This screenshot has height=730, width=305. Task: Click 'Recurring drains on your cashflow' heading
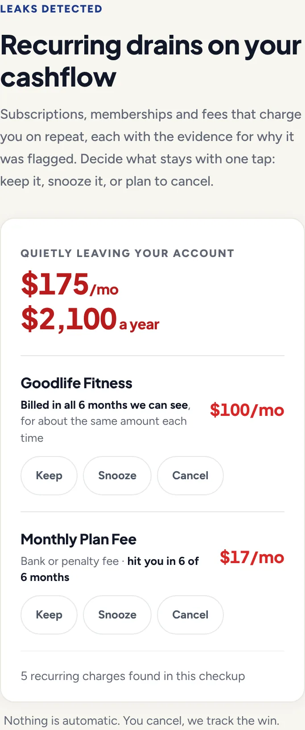pyautogui.click(x=151, y=61)
